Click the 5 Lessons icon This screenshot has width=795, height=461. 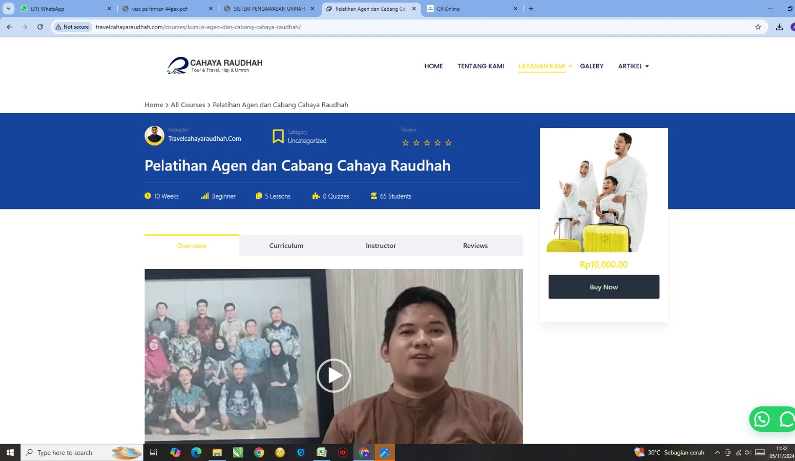pos(259,196)
